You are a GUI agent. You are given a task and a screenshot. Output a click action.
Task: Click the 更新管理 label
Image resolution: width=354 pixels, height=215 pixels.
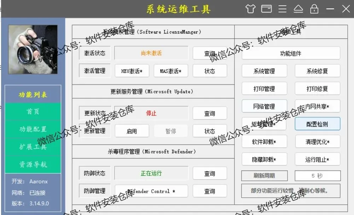[94, 131]
